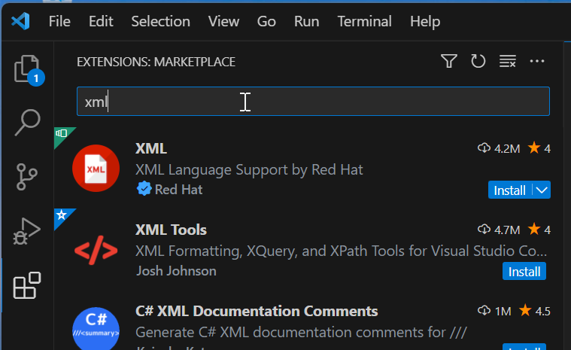Click the VS Code logo icon

[x=20, y=21]
